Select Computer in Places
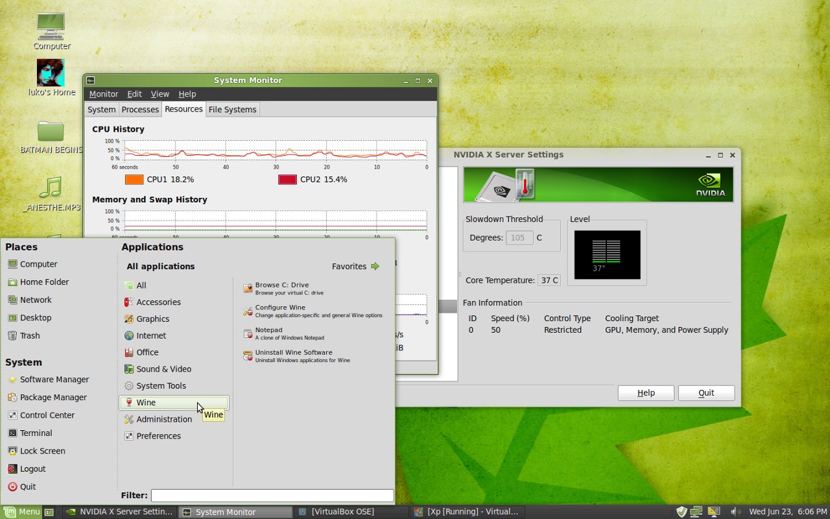Image resolution: width=830 pixels, height=519 pixels. (x=32, y=264)
